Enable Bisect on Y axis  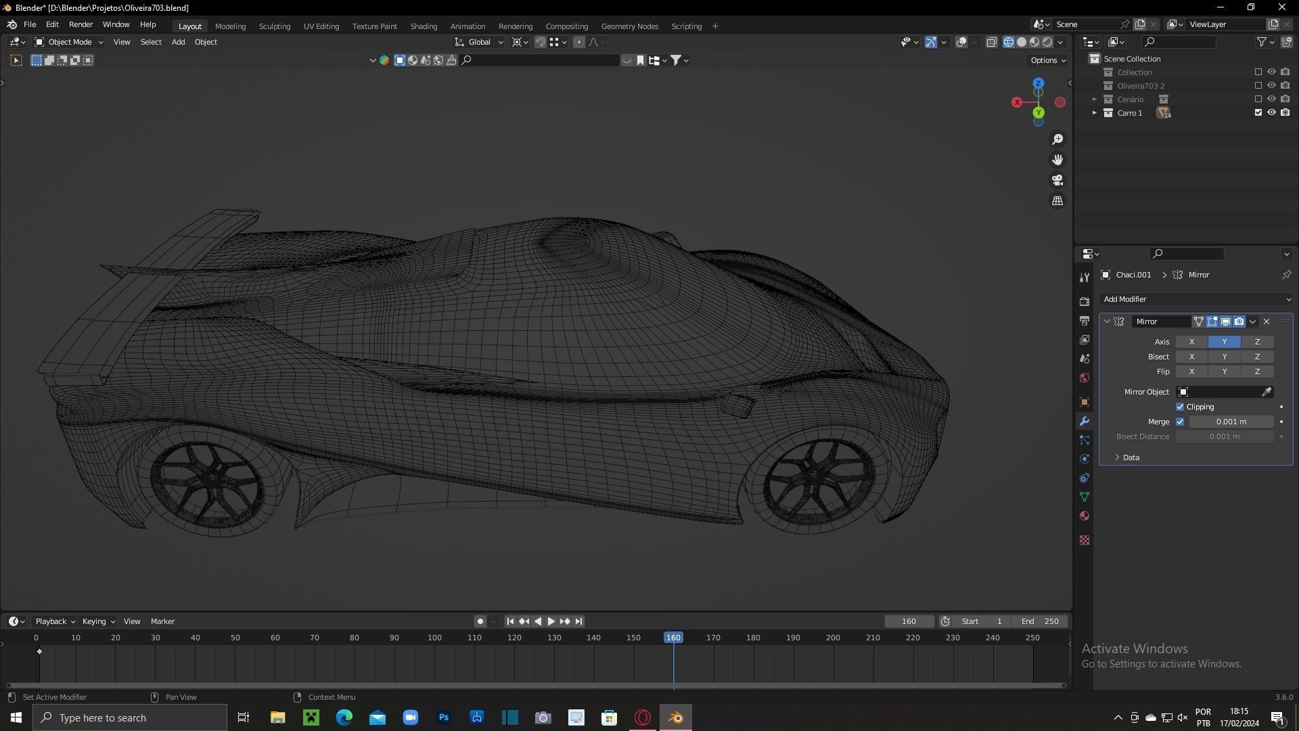point(1225,357)
